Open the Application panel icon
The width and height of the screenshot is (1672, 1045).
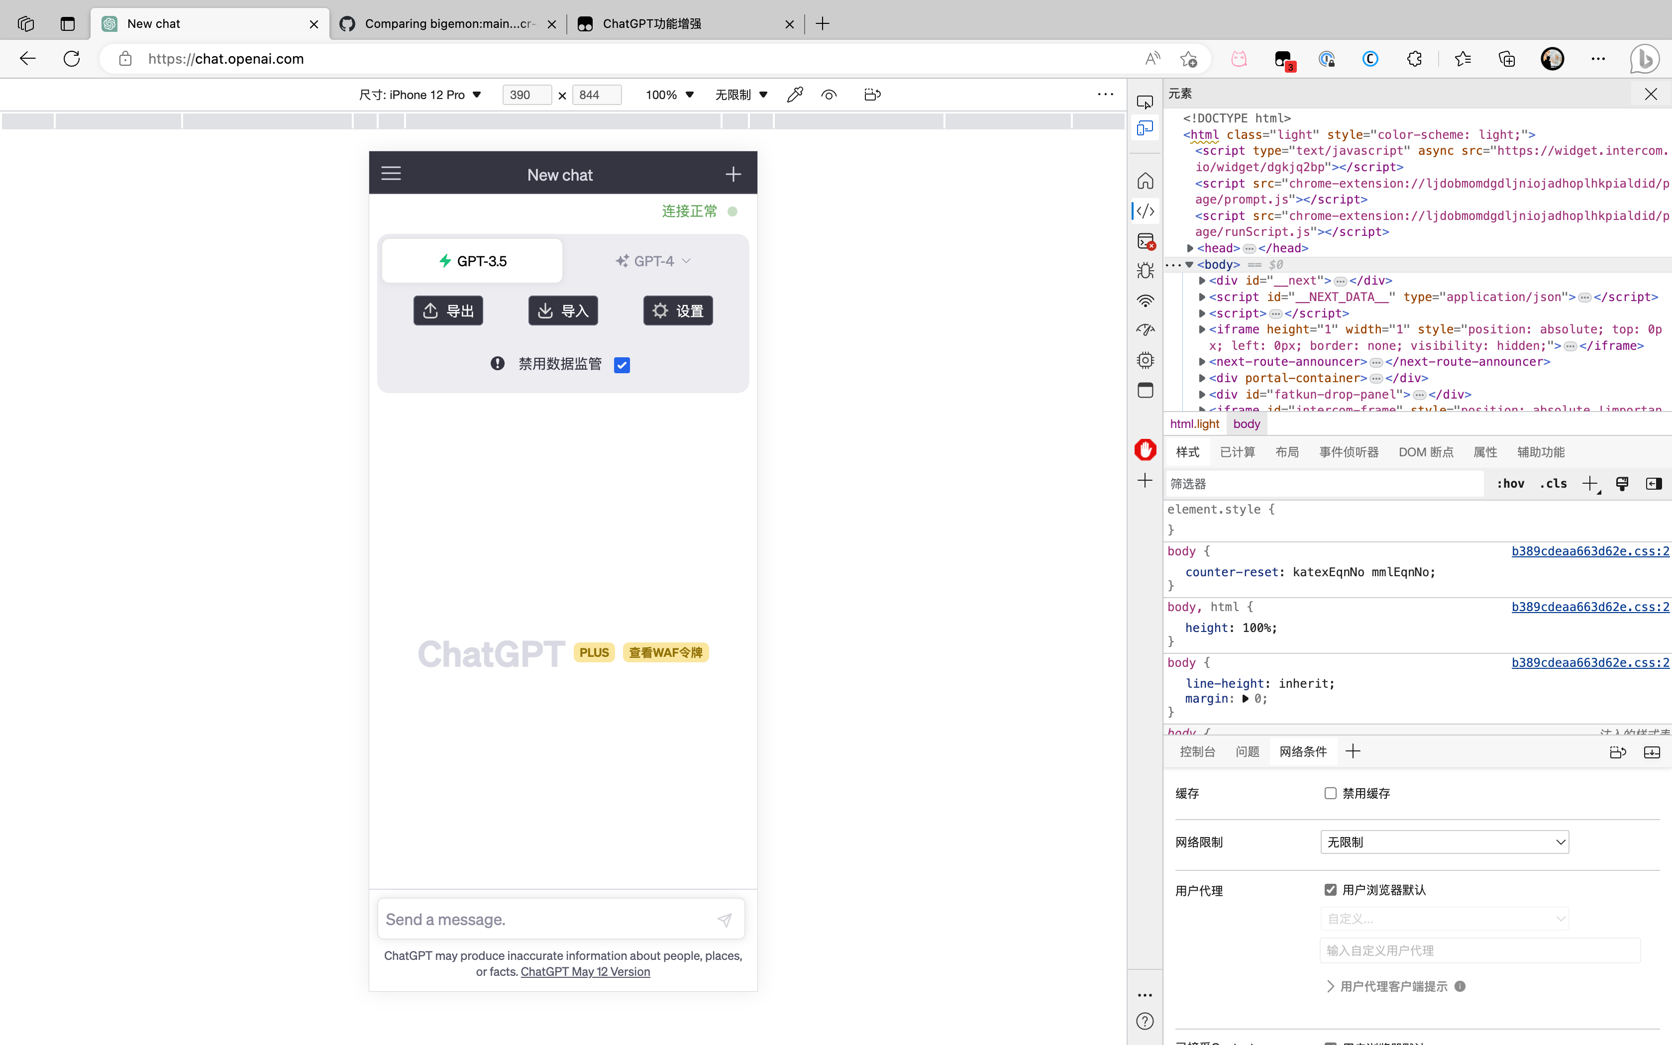(1145, 390)
